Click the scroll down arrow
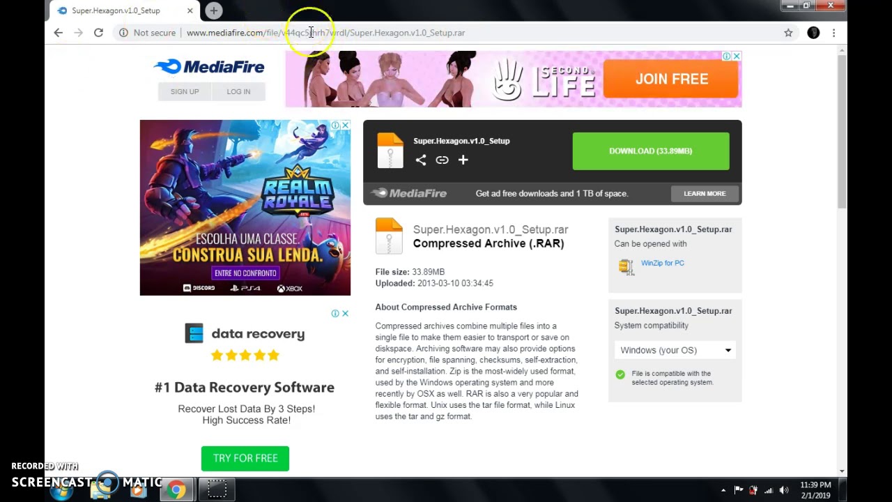Image resolution: width=892 pixels, height=502 pixels. pyautogui.click(x=842, y=471)
